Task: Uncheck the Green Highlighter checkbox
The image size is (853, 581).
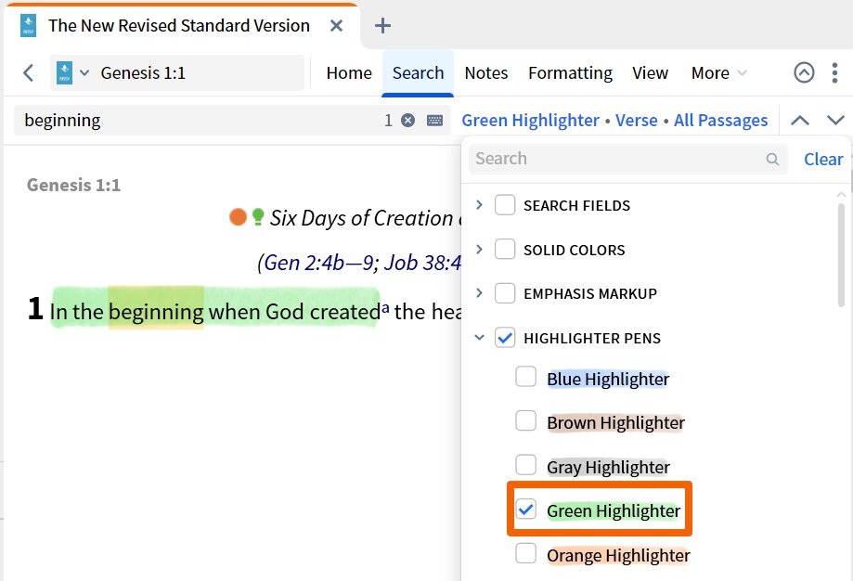Action: click(525, 510)
